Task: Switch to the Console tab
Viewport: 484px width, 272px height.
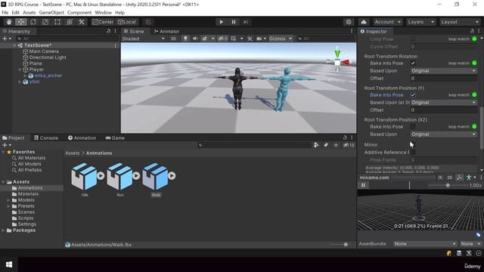Action: (46, 138)
